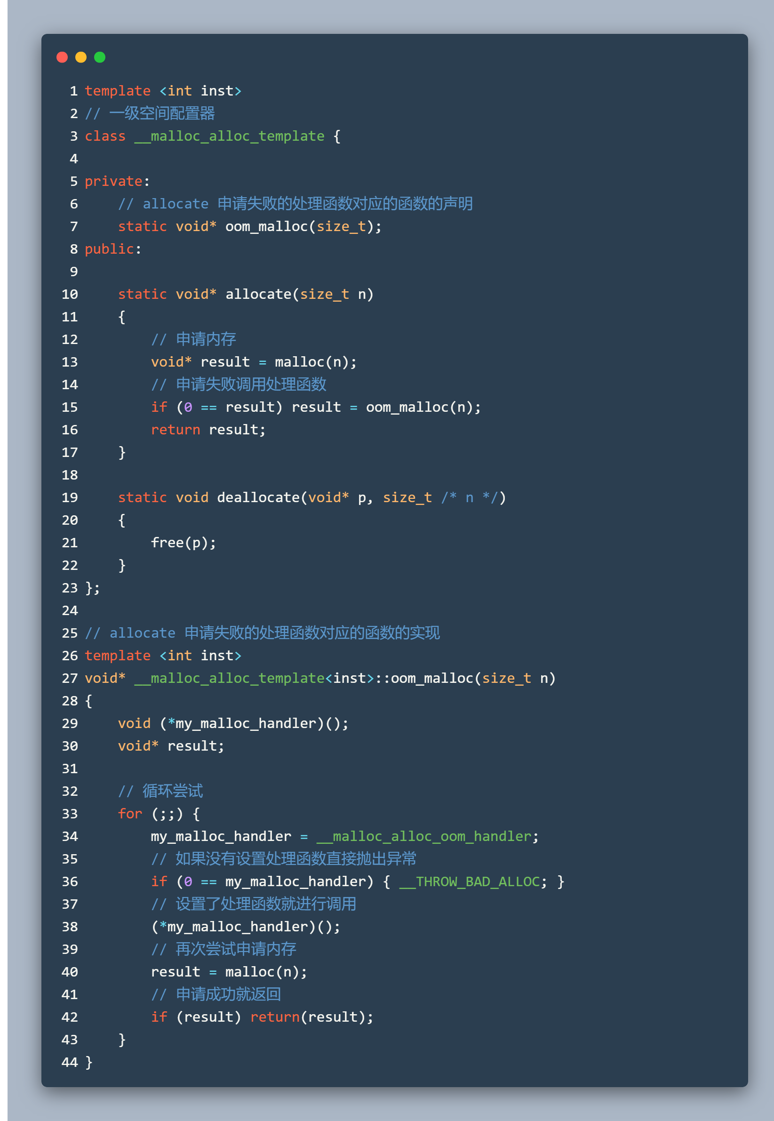774x1121 pixels.
Task: Click 'void (*my_malloc_handler)();' on line 29
Action: click(x=233, y=724)
